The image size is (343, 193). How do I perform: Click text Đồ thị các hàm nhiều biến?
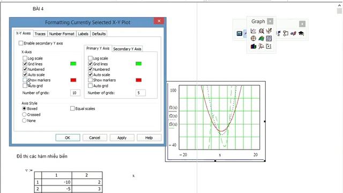pyautogui.click(x=42, y=156)
